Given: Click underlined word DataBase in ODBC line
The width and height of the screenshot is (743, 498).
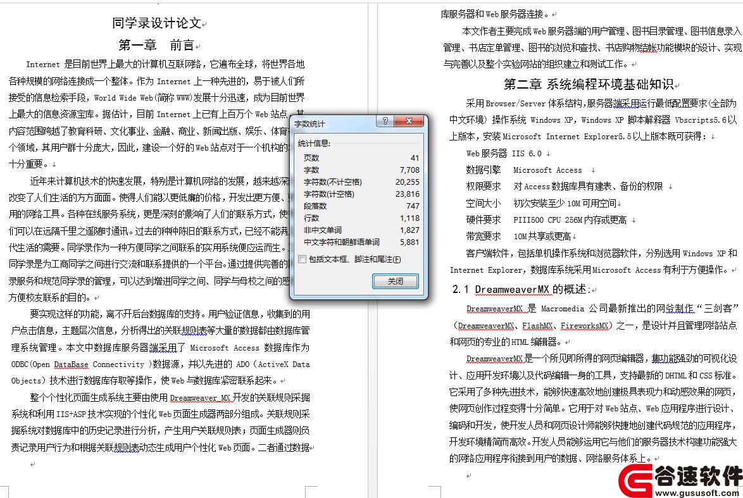Looking at the screenshot, I should tap(71, 364).
